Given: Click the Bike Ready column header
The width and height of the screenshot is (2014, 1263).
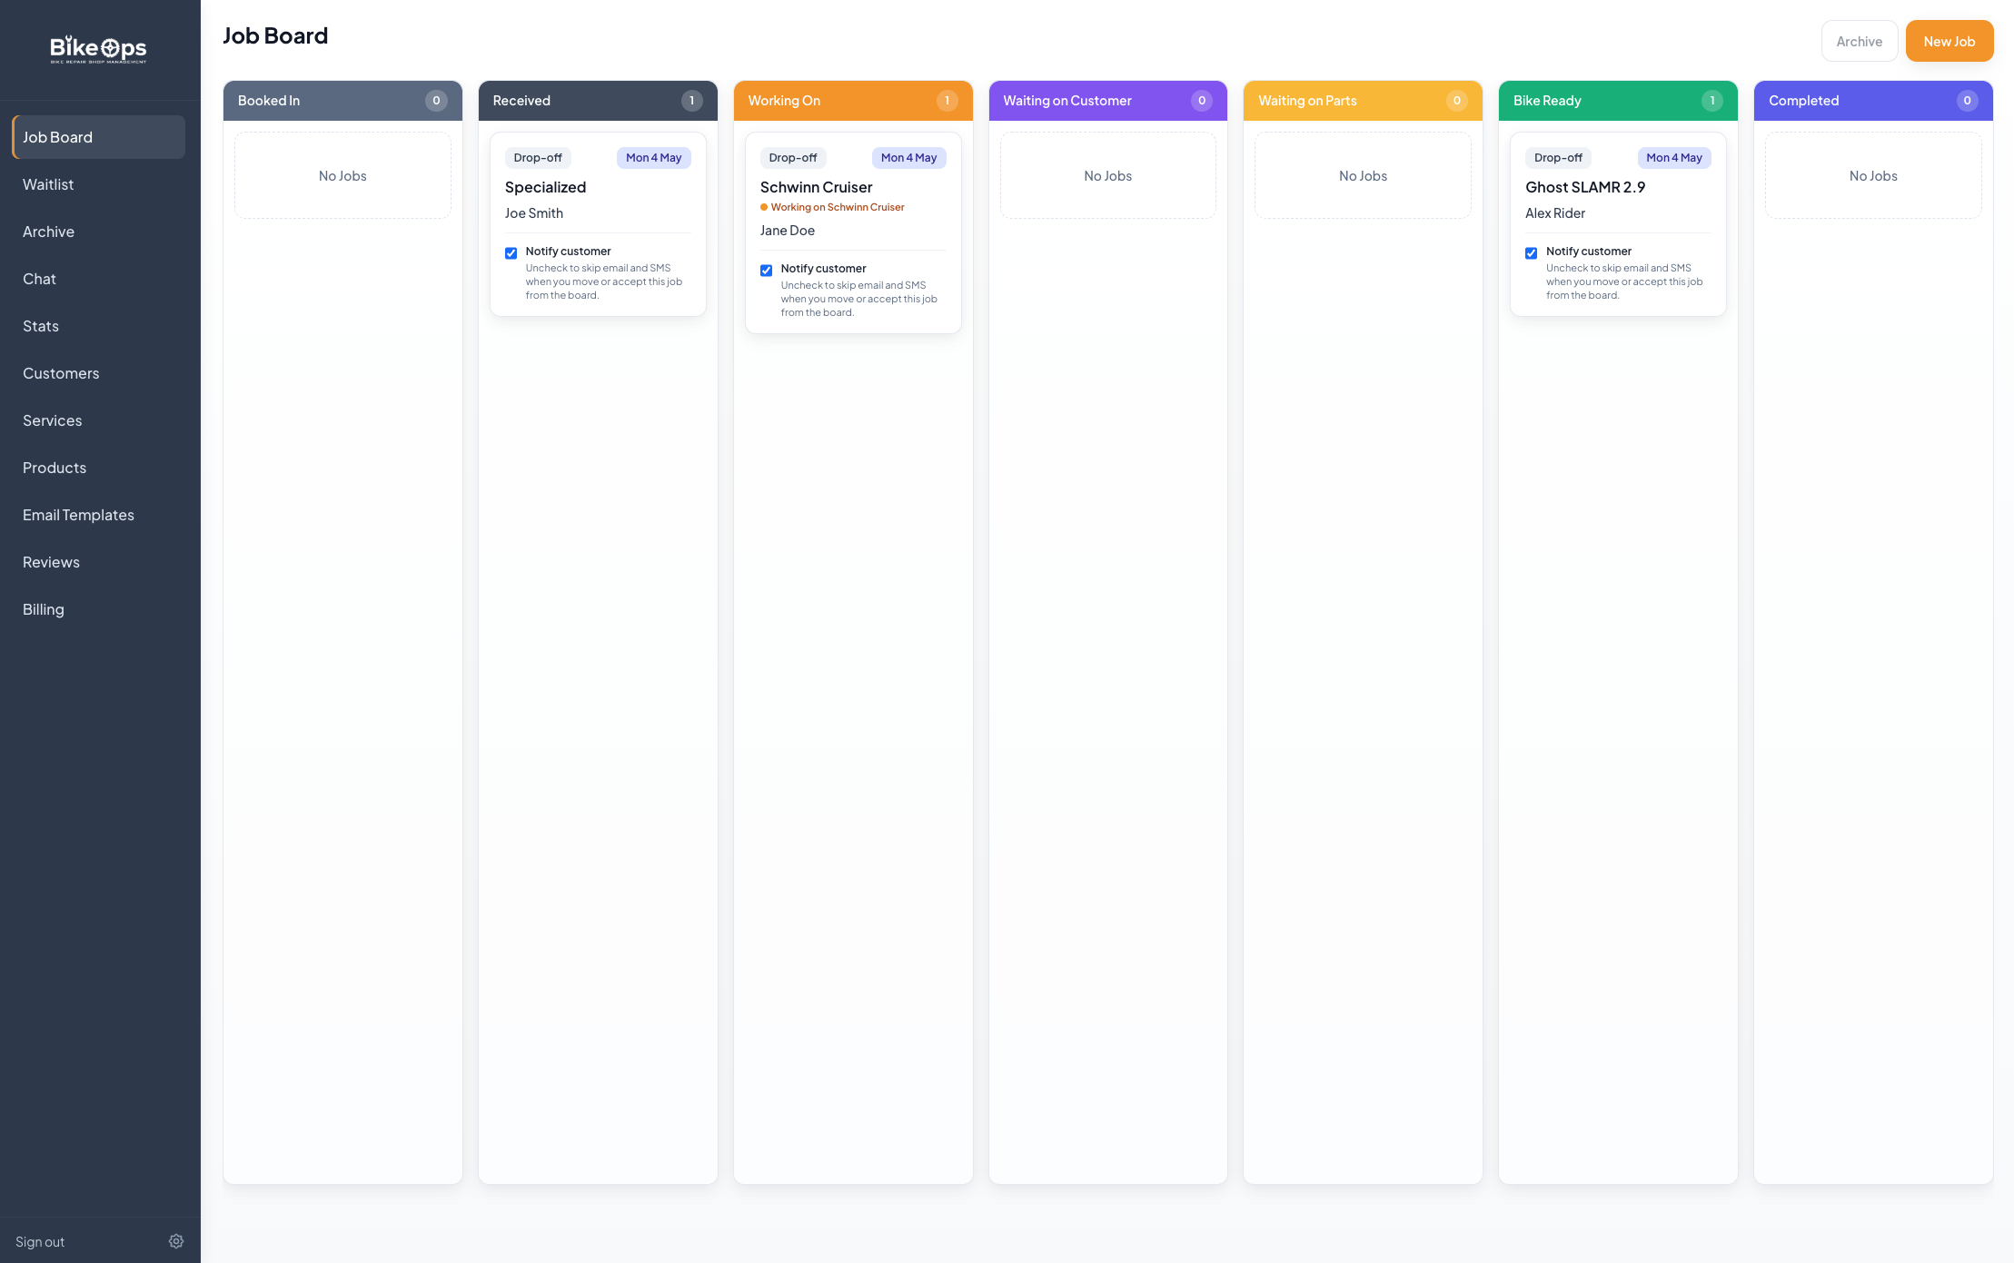Looking at the screenshot, I should pos(1618,101).
